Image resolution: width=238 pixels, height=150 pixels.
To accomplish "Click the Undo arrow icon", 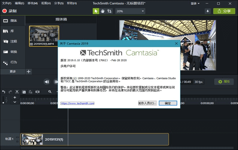I will click(4, 92).
